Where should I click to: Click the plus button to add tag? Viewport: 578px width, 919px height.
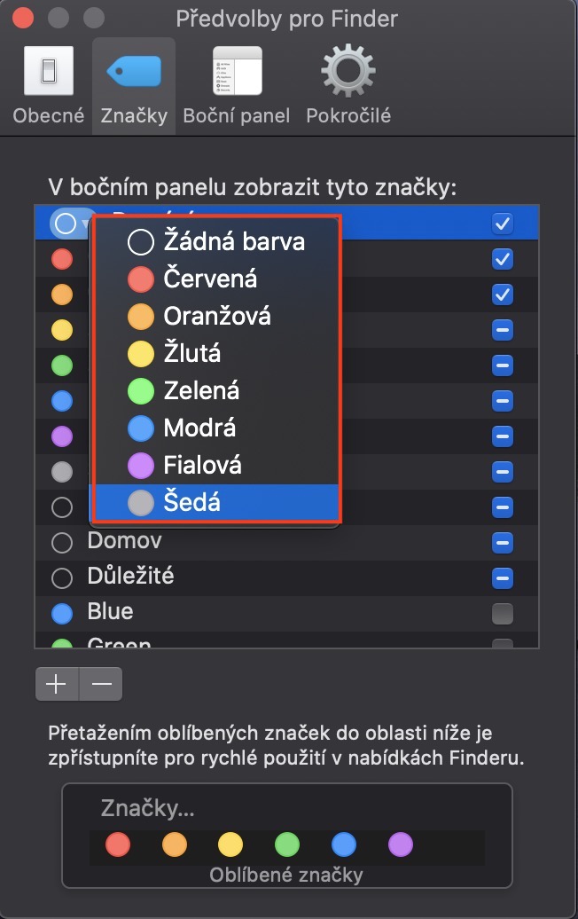57,684
